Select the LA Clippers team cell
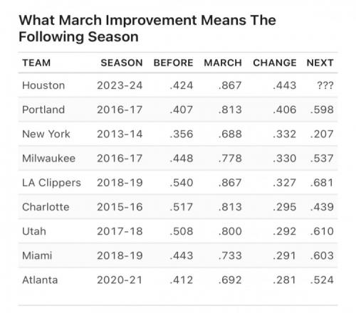Viewport: 356px width, 313px height. click(x=51, y=183)
